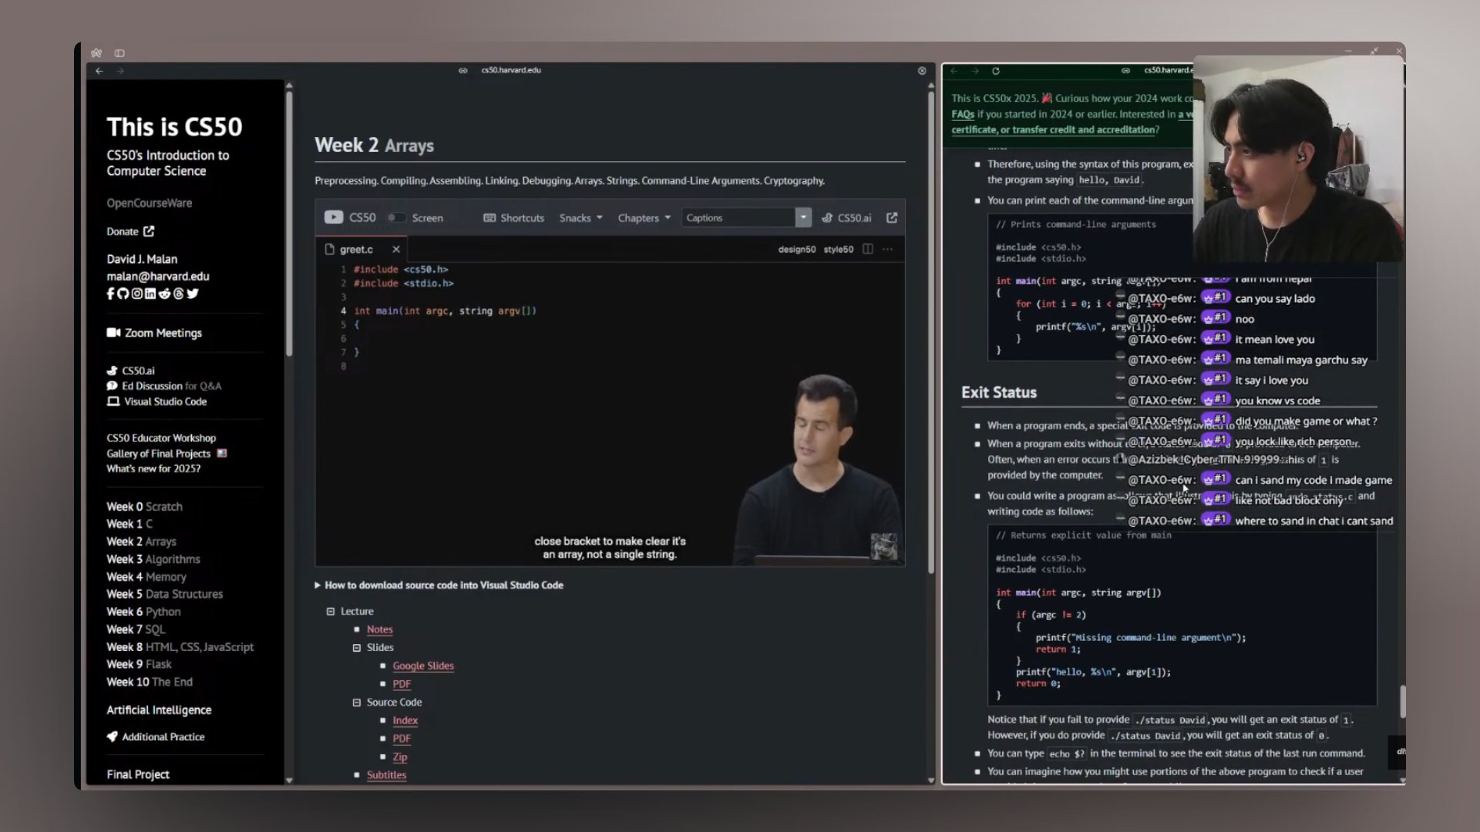Screen dimensions: 1480x832
Task: Click the Notes lecture link
Action: point(380,629)
